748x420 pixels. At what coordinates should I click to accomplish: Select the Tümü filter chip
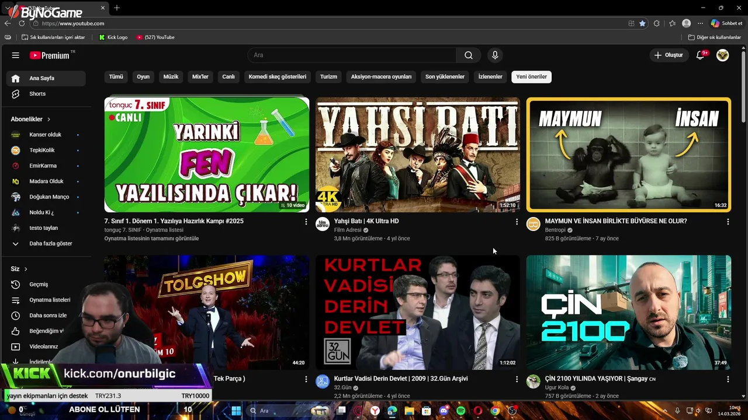(116, 77)
